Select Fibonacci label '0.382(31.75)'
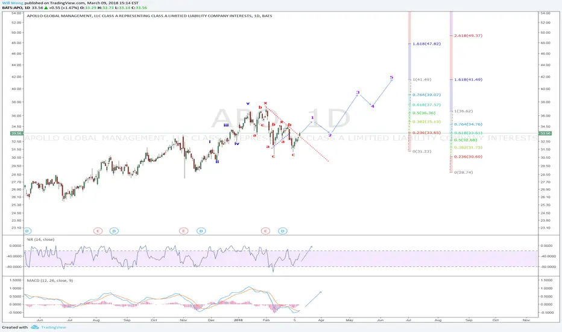 [x=468, y=147]
